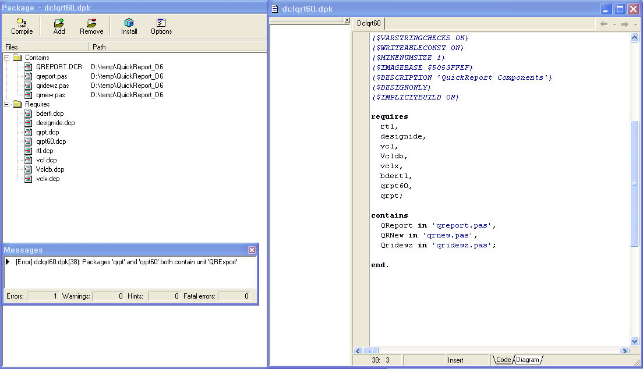
Task: Collapse the Contains tree node
Action: point(7,58)
